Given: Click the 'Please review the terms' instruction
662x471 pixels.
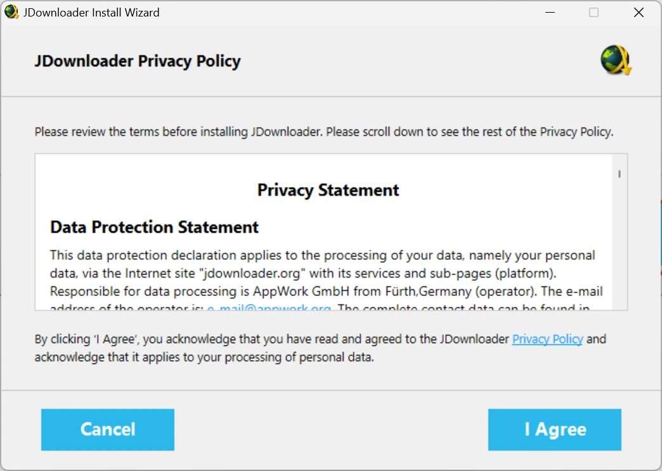Looking at the screenshot, I should [324, 132].
